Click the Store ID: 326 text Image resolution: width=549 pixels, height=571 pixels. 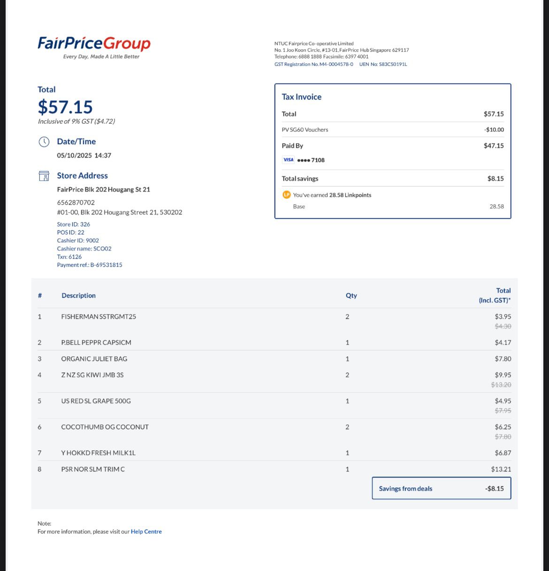(x=74, y=224)
